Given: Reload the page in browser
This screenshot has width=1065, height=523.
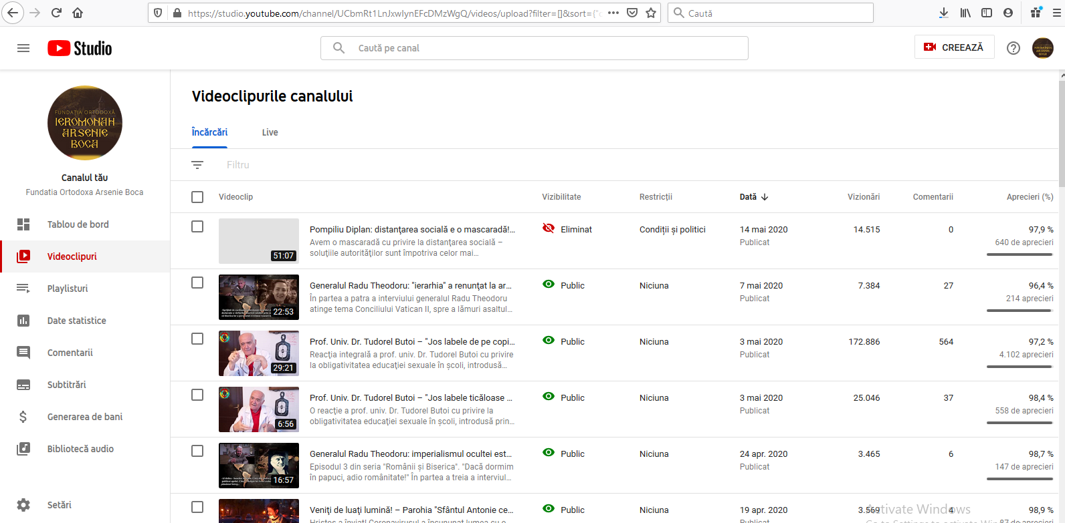Looking at the screenshot, I should coord(56,13).
